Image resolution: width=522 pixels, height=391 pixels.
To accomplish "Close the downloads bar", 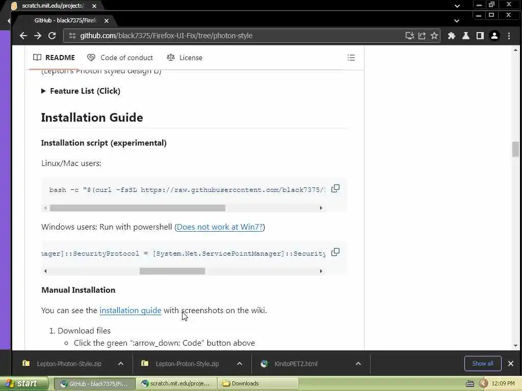I will (511, 364).
